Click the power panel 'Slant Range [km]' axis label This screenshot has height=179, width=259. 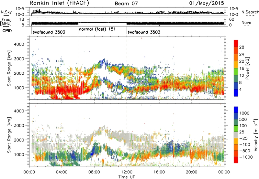click(x=9, y=68)
